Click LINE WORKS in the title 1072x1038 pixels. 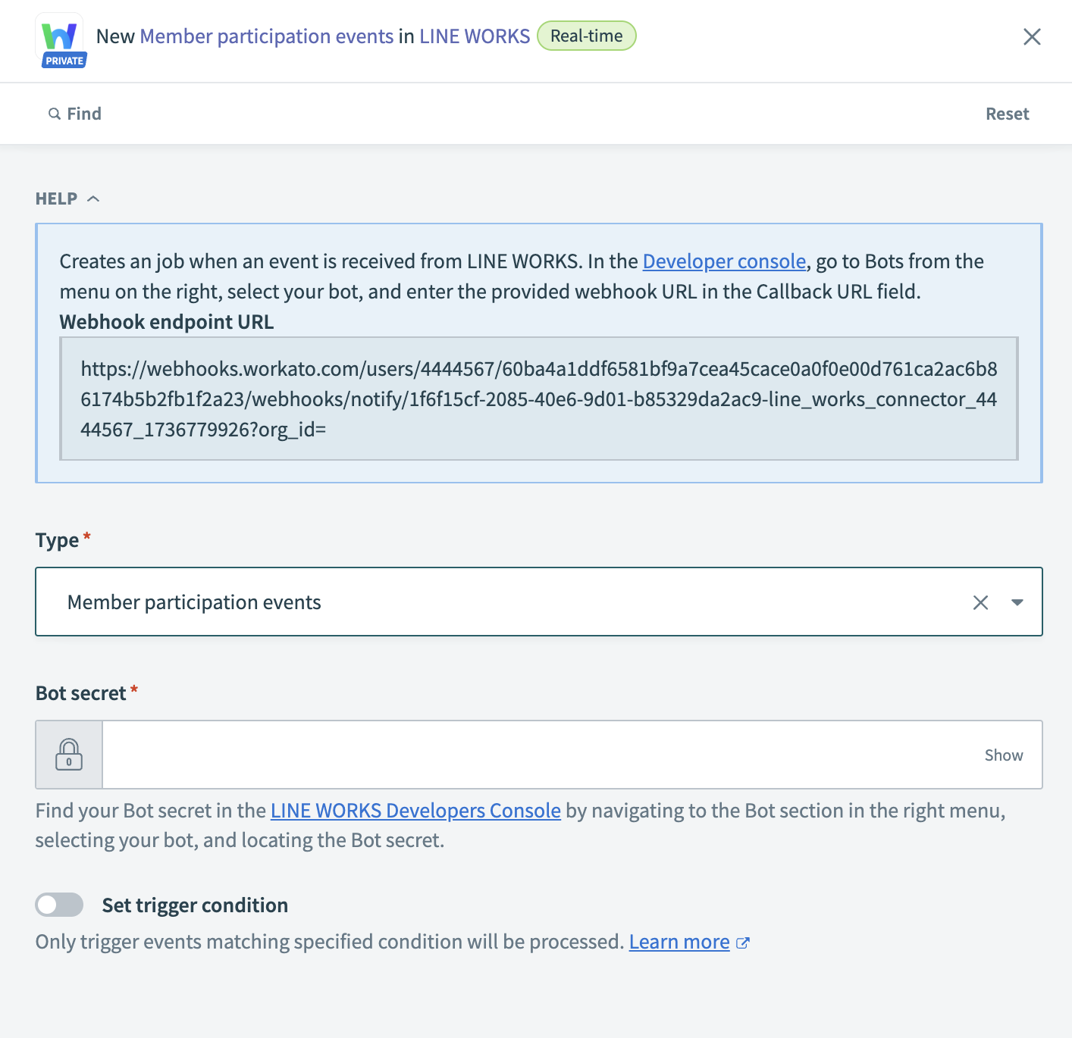pos(475,36)
